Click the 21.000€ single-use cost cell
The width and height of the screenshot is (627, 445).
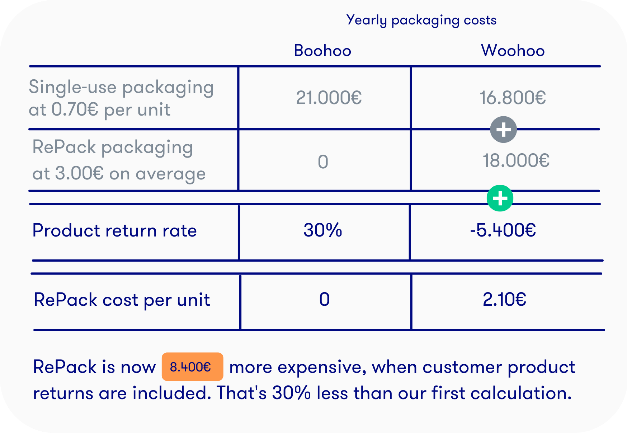point(329,98)
